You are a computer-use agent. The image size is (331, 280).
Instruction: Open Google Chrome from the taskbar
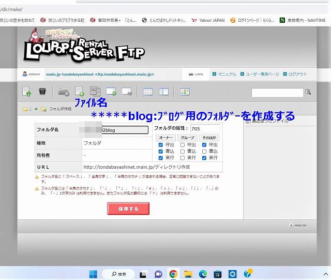[173, 273]
